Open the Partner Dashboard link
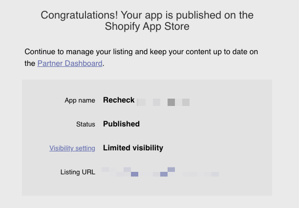This screenshot has width=299, height=208. coord(70,63)
